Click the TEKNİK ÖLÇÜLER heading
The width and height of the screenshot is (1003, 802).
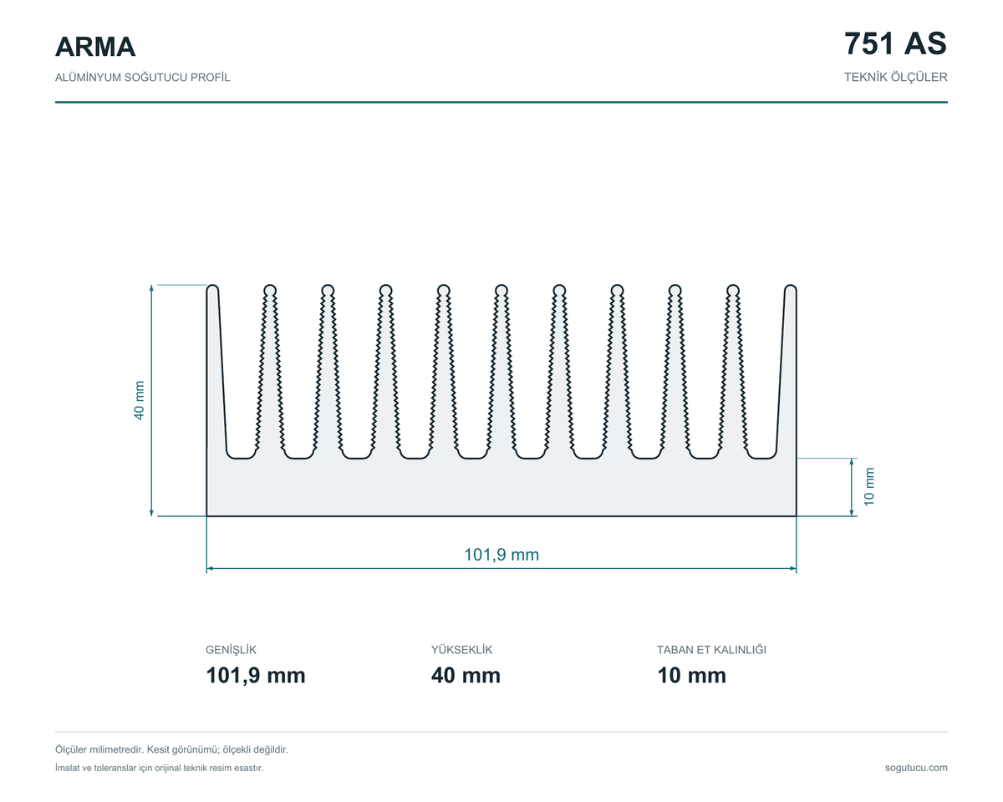point(895,77)
